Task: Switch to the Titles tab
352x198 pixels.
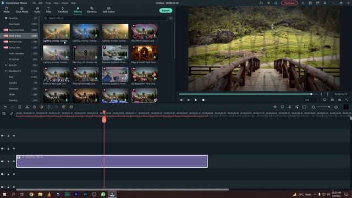Action: [x=48, y=10]
